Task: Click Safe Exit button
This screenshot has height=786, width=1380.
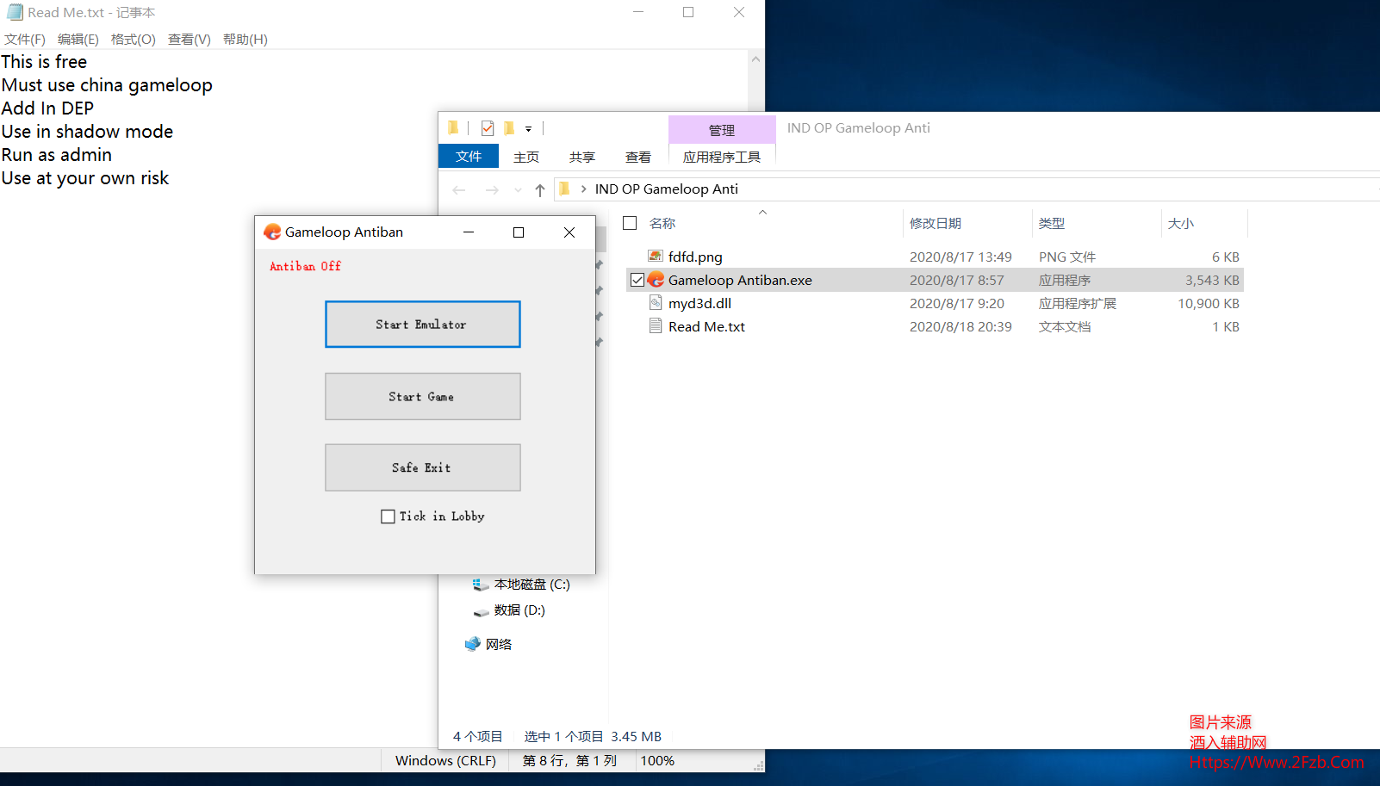Action: 422,467
